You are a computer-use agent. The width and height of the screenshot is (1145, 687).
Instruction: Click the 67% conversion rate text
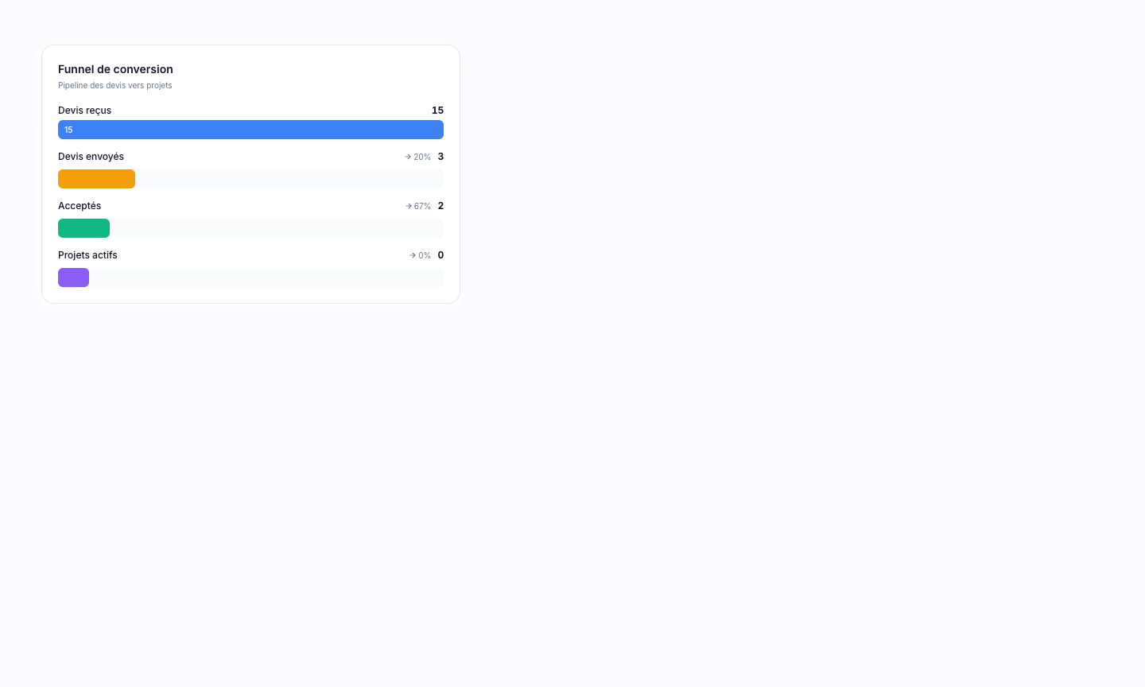pos(422,206)
